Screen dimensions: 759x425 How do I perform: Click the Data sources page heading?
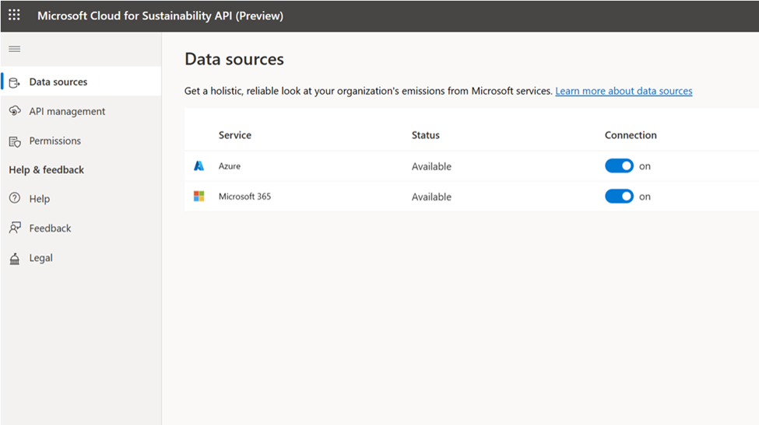[x=234, y=59]
